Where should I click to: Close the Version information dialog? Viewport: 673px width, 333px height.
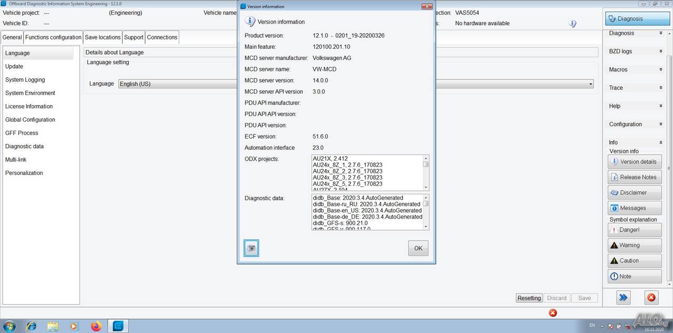coord(427,6)
